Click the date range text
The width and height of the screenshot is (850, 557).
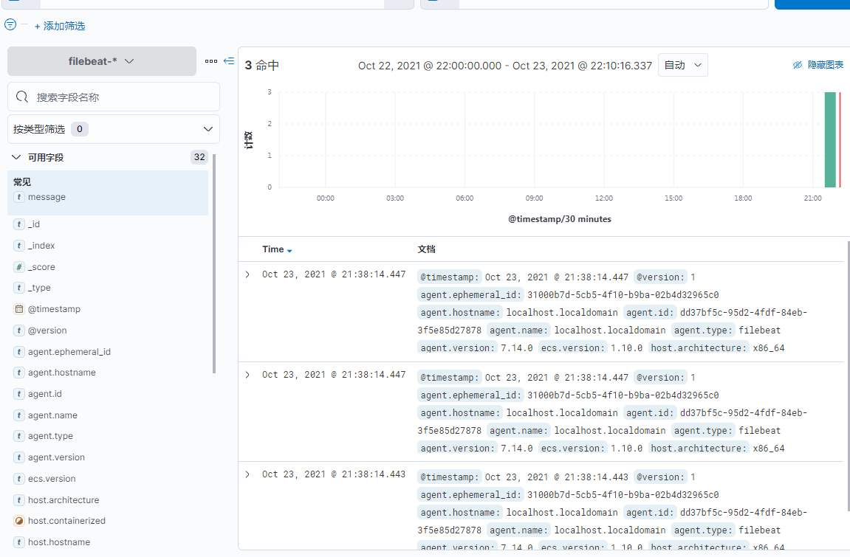click(x=504, y=66)
